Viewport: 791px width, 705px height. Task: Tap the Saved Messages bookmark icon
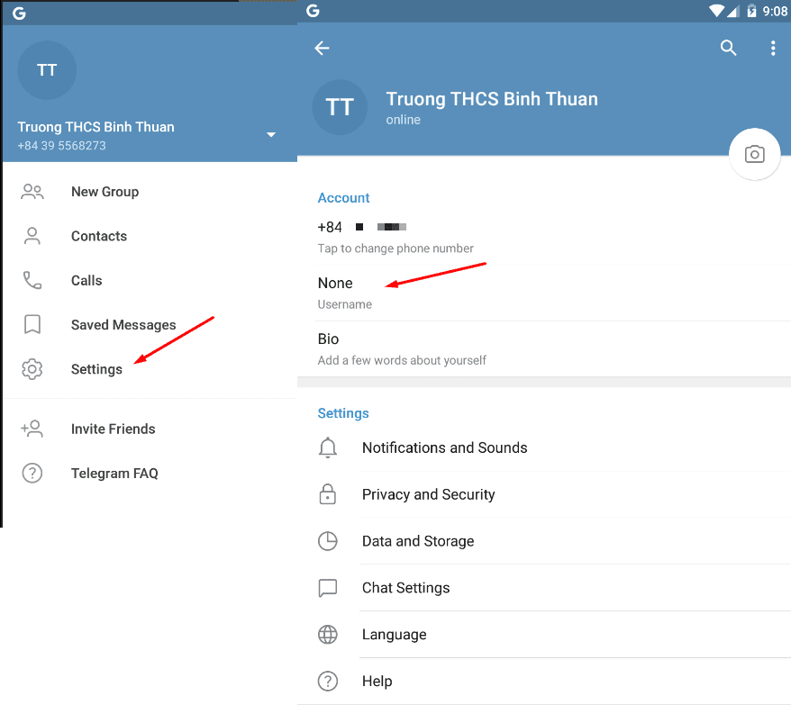[32, 324]
